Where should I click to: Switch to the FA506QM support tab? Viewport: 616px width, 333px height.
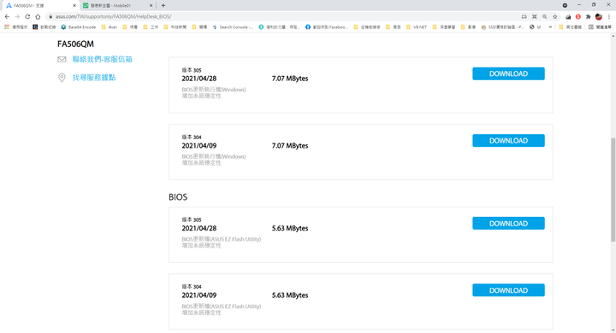[x=41, y=5]
